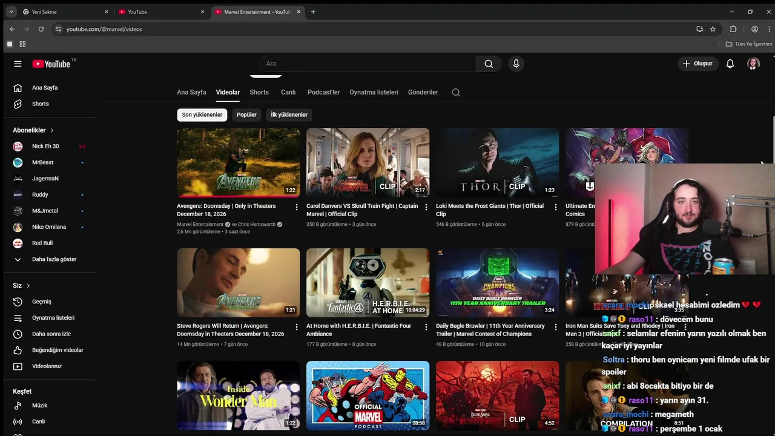Click the Ara search input field

368,64
